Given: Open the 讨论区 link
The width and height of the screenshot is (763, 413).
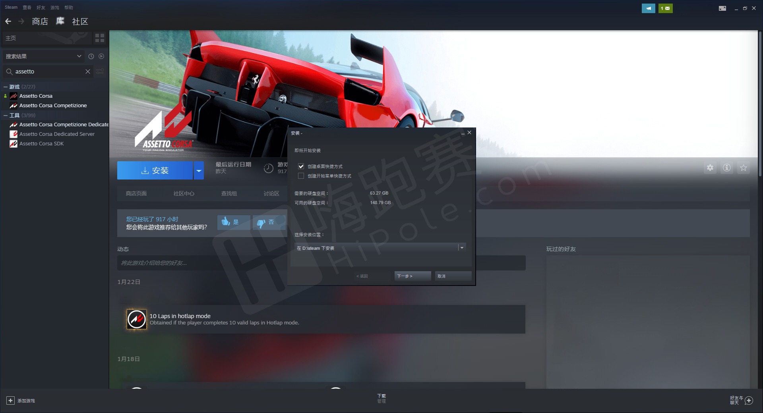Looking at the screenshot, I should pyautogui.click(x=271, y=193).
